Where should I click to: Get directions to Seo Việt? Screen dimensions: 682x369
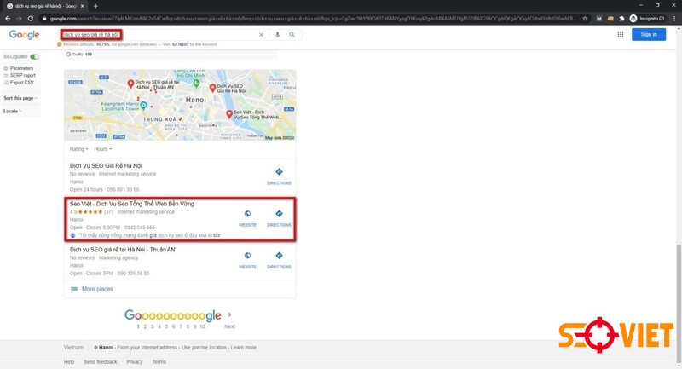coord(279,218)
